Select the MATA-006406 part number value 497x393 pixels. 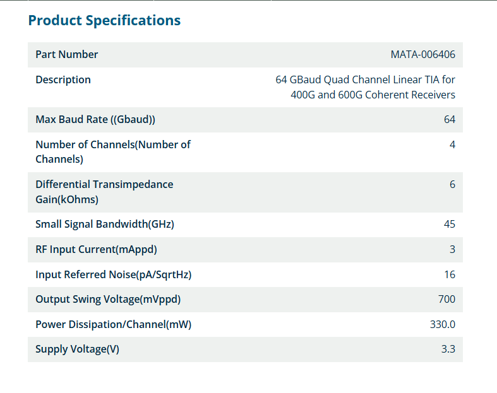click(x=422, y=54)
